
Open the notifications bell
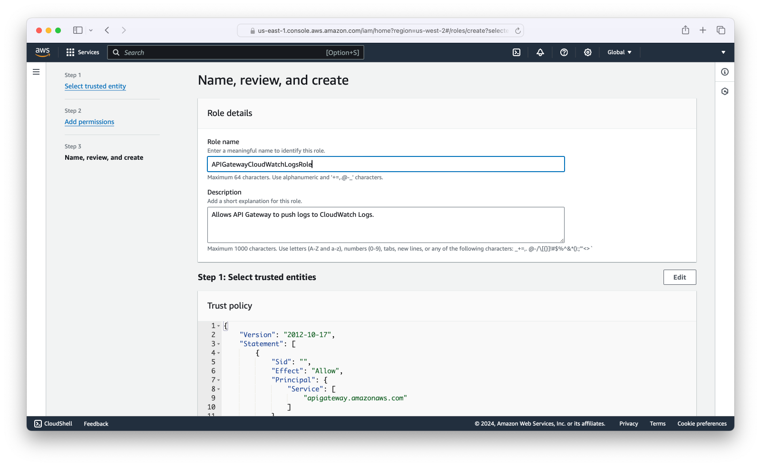click(x=540, y=52)
